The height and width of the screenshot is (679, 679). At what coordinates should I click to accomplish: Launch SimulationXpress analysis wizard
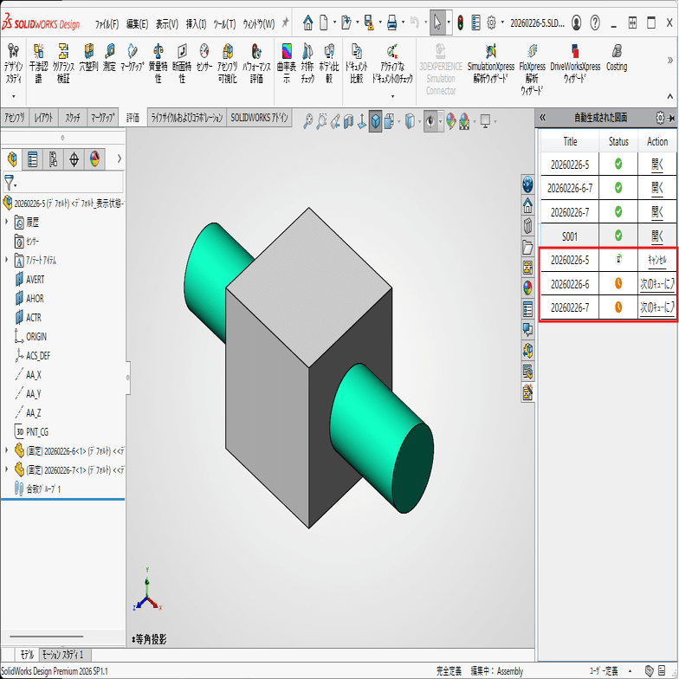pyautogui.click(x=490, y=64)
